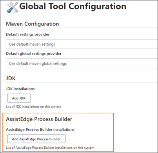Select the Global Tool Configuration page title

pos(73,6)
